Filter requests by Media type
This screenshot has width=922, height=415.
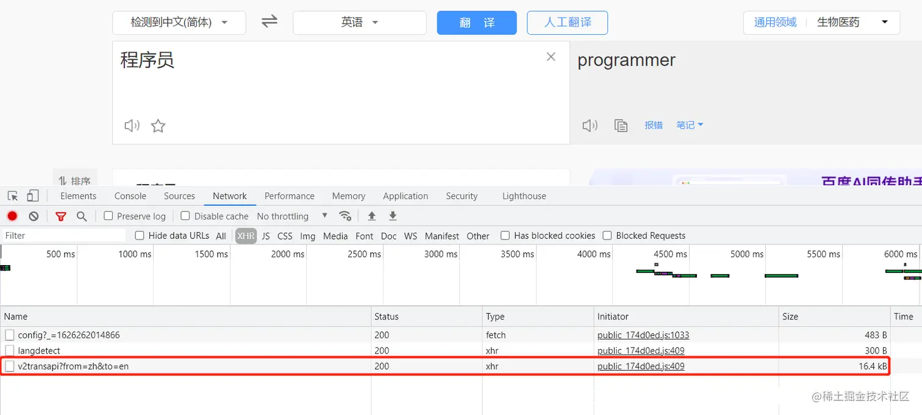pos(335,236)
